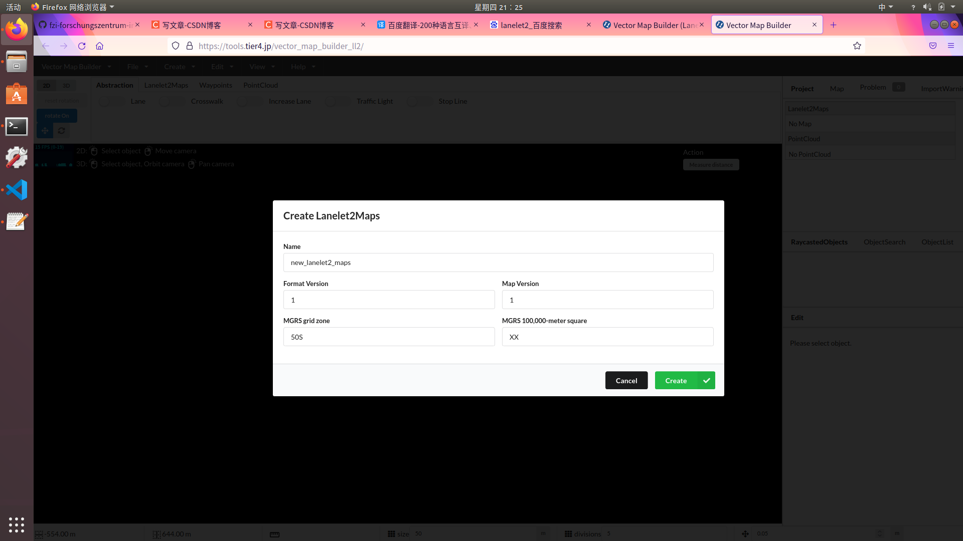This screenshot has height=541, width=963.
Task: Toggle the Lane switch
Action: [x=111, y=101]
